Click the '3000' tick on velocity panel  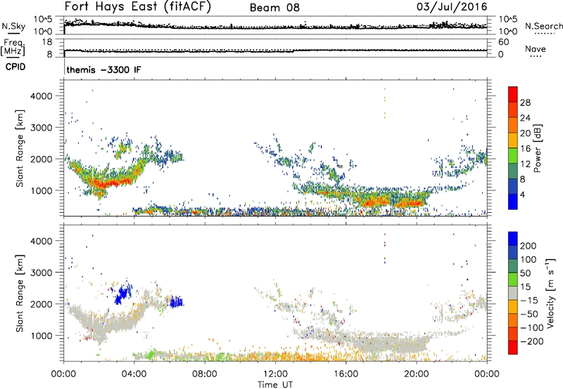[42, 272]
